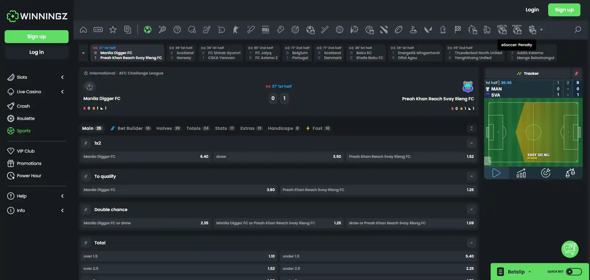Expand the Slots sidebar submenu
Screen dimensions: 590x280
point(62,77)
